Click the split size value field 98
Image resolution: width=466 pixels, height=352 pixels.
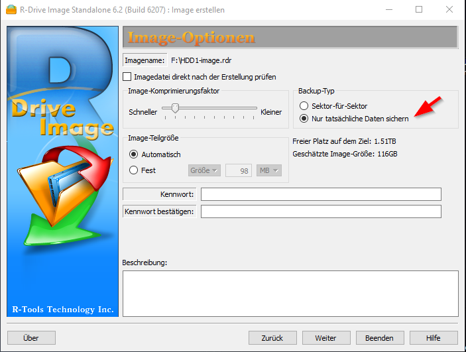[239, 170]
